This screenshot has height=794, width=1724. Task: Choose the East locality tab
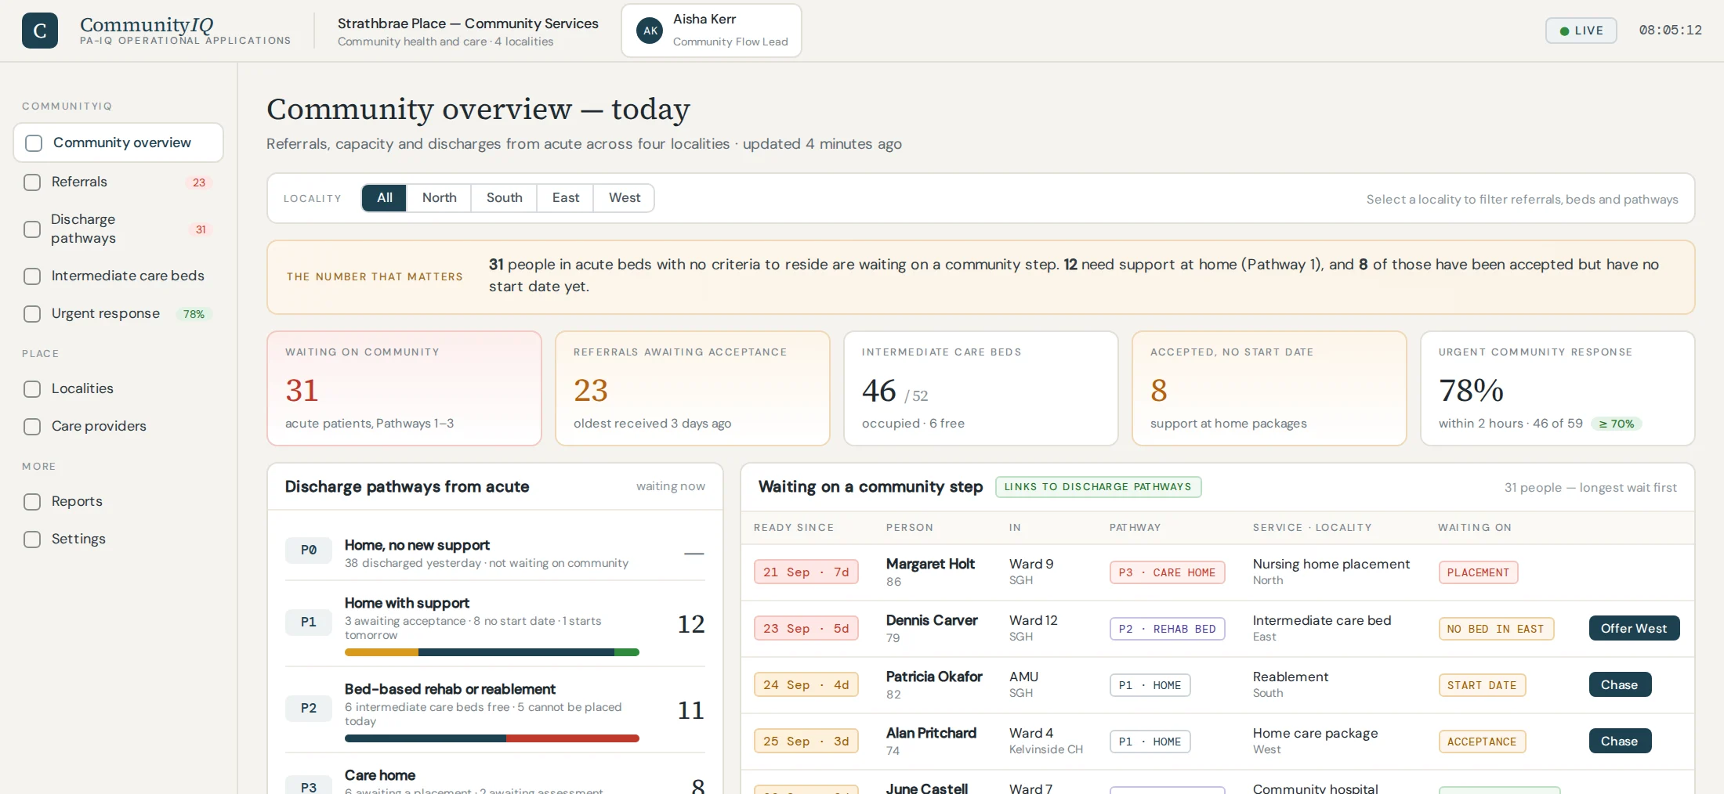click(x=565, y=198)
